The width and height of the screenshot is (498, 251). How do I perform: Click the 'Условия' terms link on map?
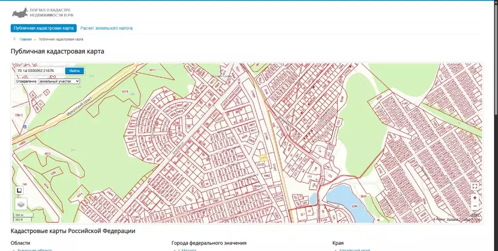[x=453, y=219]
